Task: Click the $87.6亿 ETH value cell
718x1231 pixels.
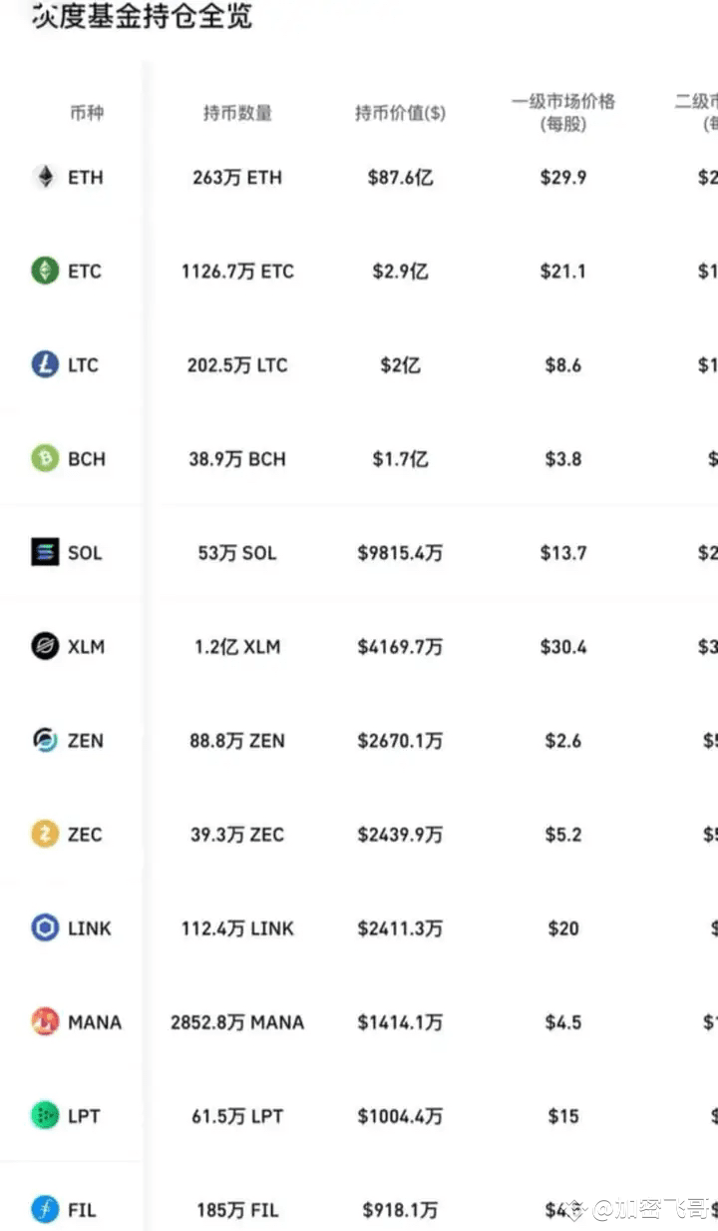Action: [x=400, y=178]
